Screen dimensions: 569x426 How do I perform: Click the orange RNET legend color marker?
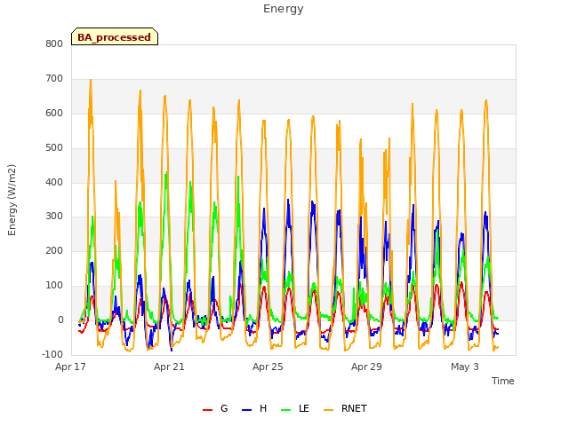tap(328, 410)
